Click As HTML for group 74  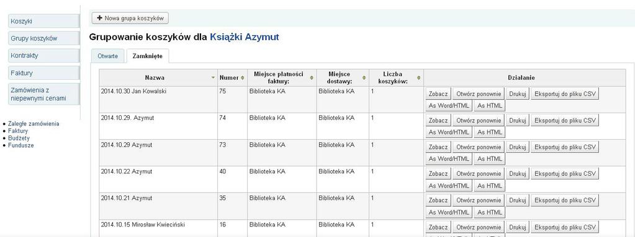click(490, 132)
